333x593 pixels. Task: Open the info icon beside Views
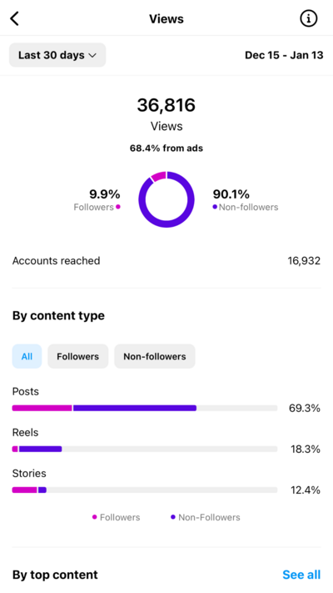coord(309,18)
